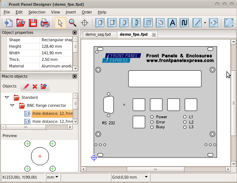Click the Thick. value 2,50 mm

(56, 59)
